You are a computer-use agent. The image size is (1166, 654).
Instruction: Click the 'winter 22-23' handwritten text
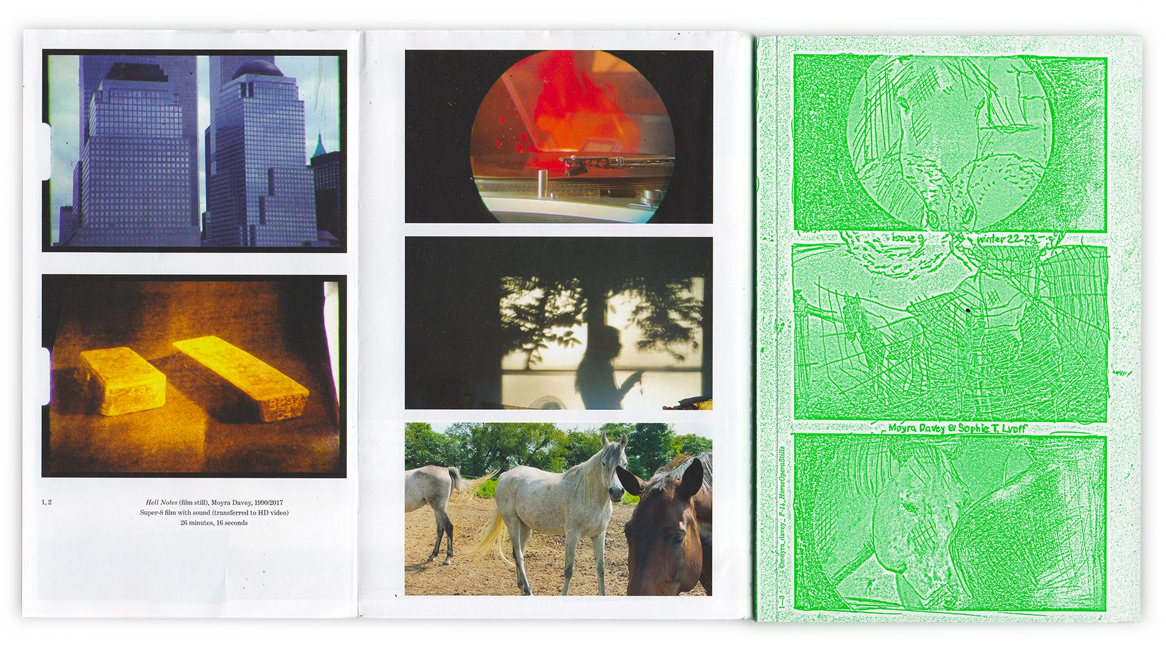(1007, 239)
